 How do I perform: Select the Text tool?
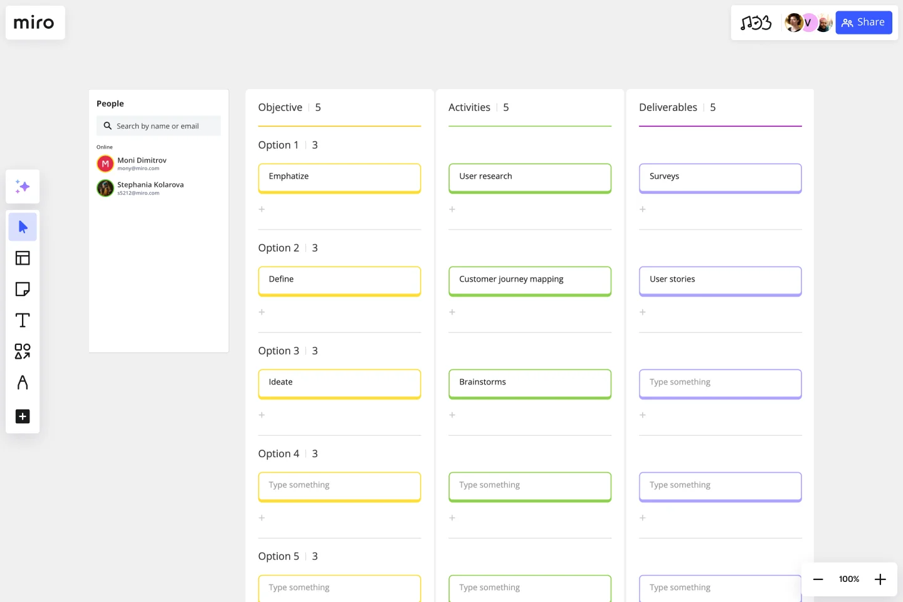(23, 320)
